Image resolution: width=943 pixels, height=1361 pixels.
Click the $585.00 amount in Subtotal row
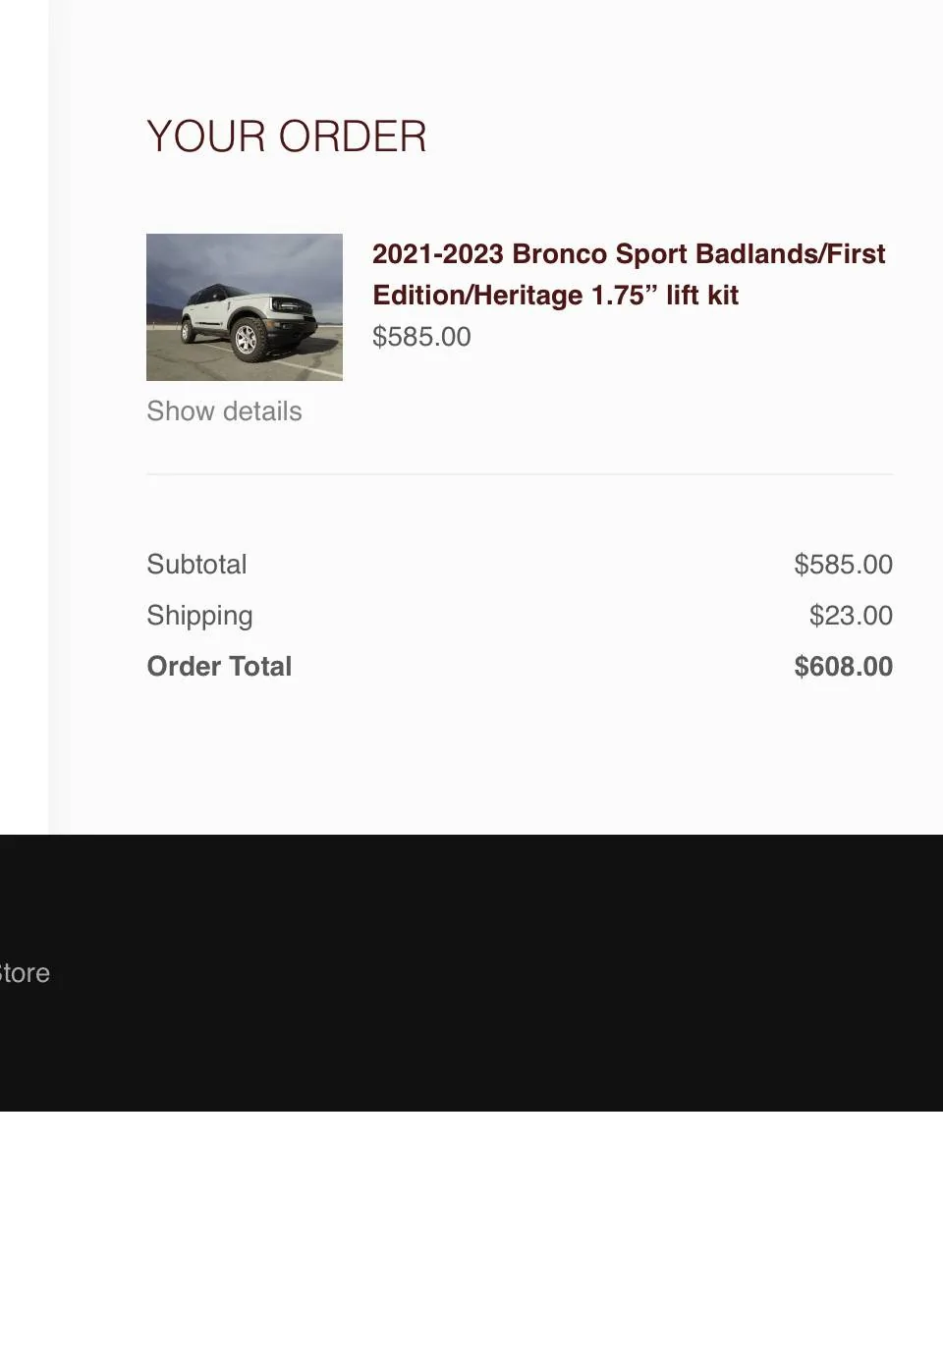pos(843,565)
